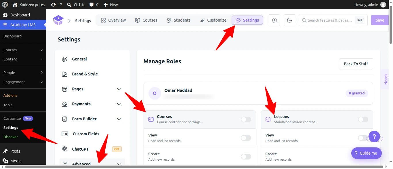The image size is (393, 169).
Task: Click the comments bubble icon
Action: pos(91,5)
